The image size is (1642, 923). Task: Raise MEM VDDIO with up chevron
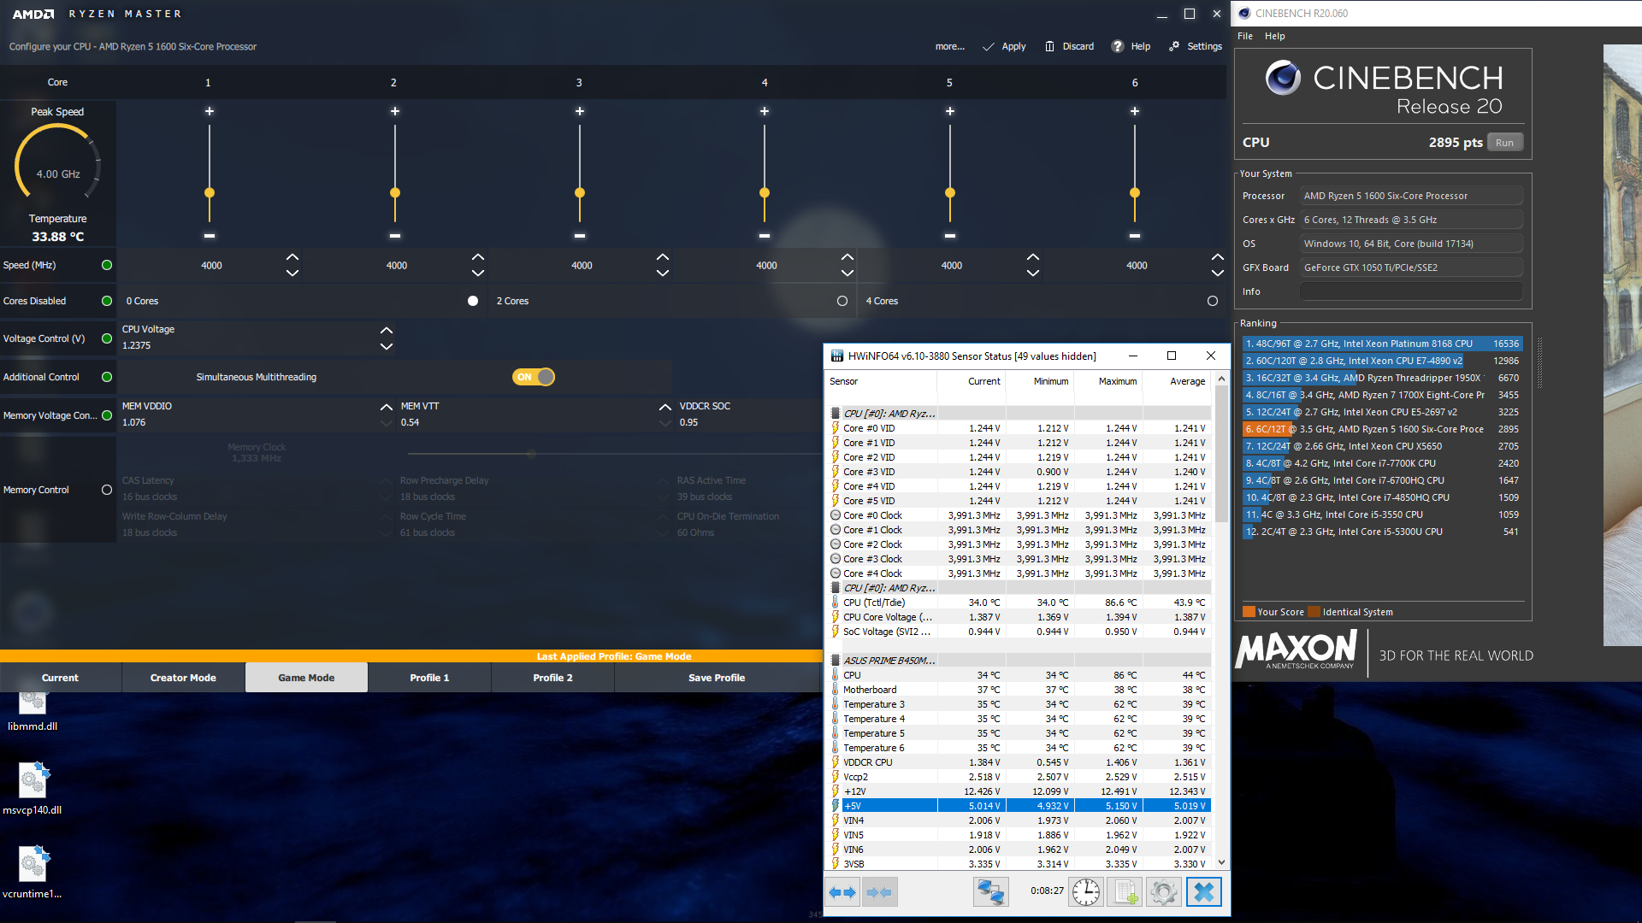point(387,407)
